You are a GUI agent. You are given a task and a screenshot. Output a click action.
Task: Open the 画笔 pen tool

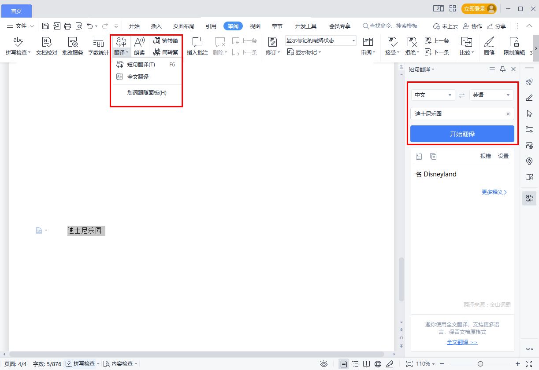click(489, 46)
